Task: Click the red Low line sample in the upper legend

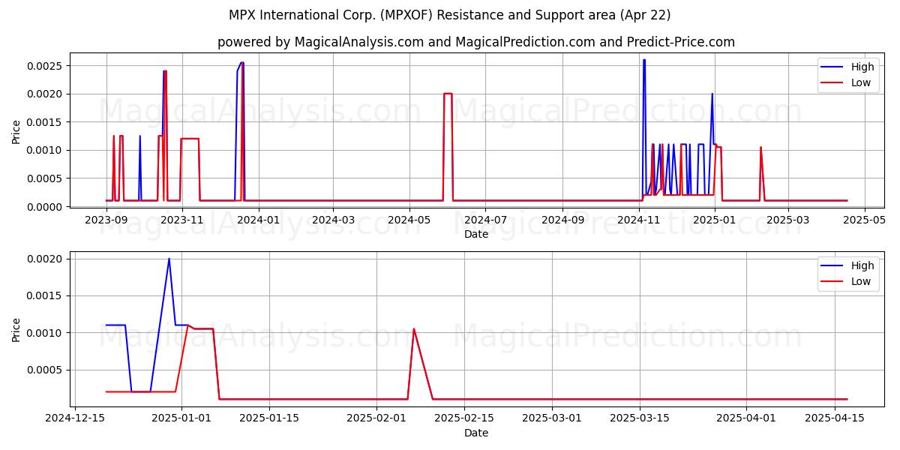Action: [832, 83]
